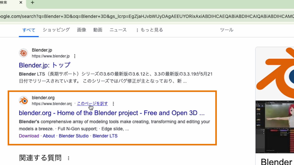Screen dimensions: 294x165
Task: Open more options for blender.org result
Action: (113, 104)
